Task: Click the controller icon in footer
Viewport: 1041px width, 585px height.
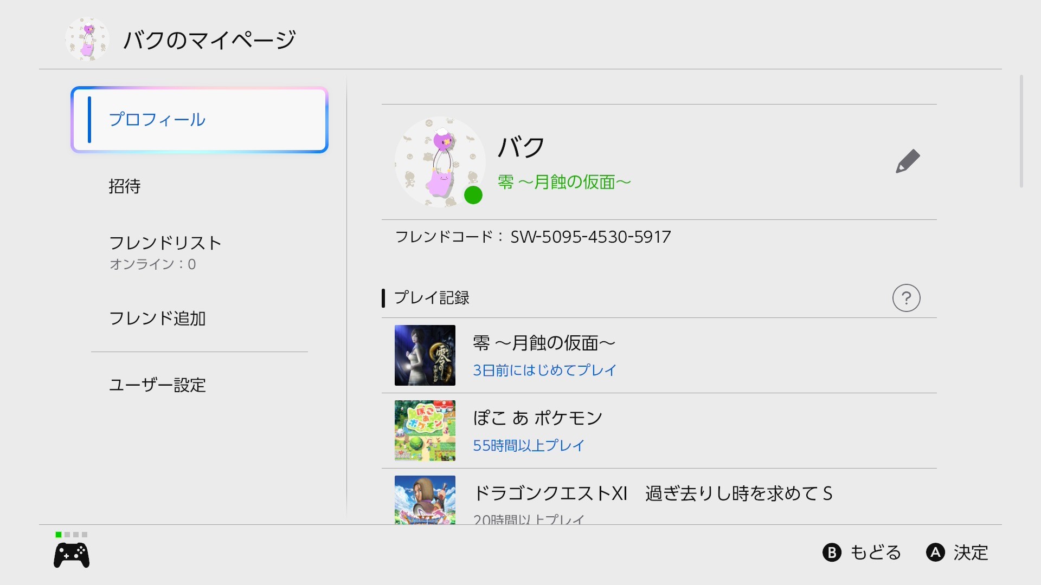Action: point(72,555)
